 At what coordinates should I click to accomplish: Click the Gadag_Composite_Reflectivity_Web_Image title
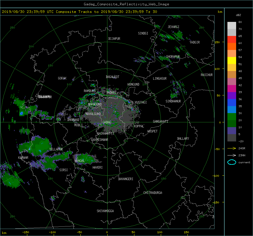pos(126,4)
